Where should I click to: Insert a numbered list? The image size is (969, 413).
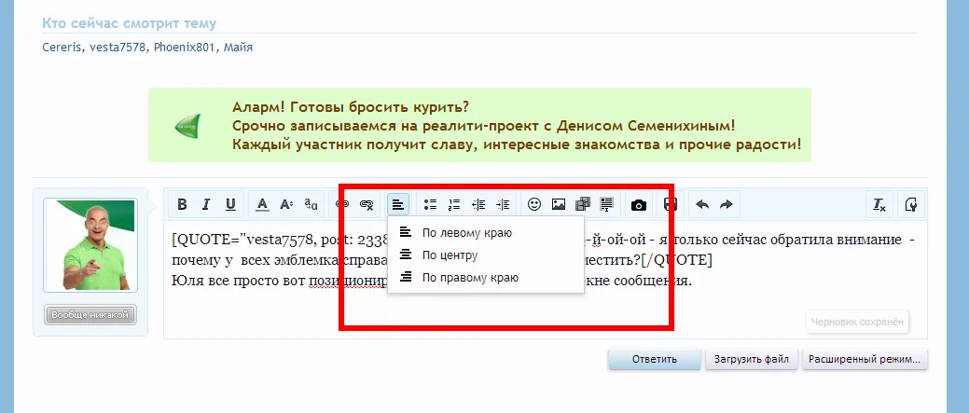454,205
